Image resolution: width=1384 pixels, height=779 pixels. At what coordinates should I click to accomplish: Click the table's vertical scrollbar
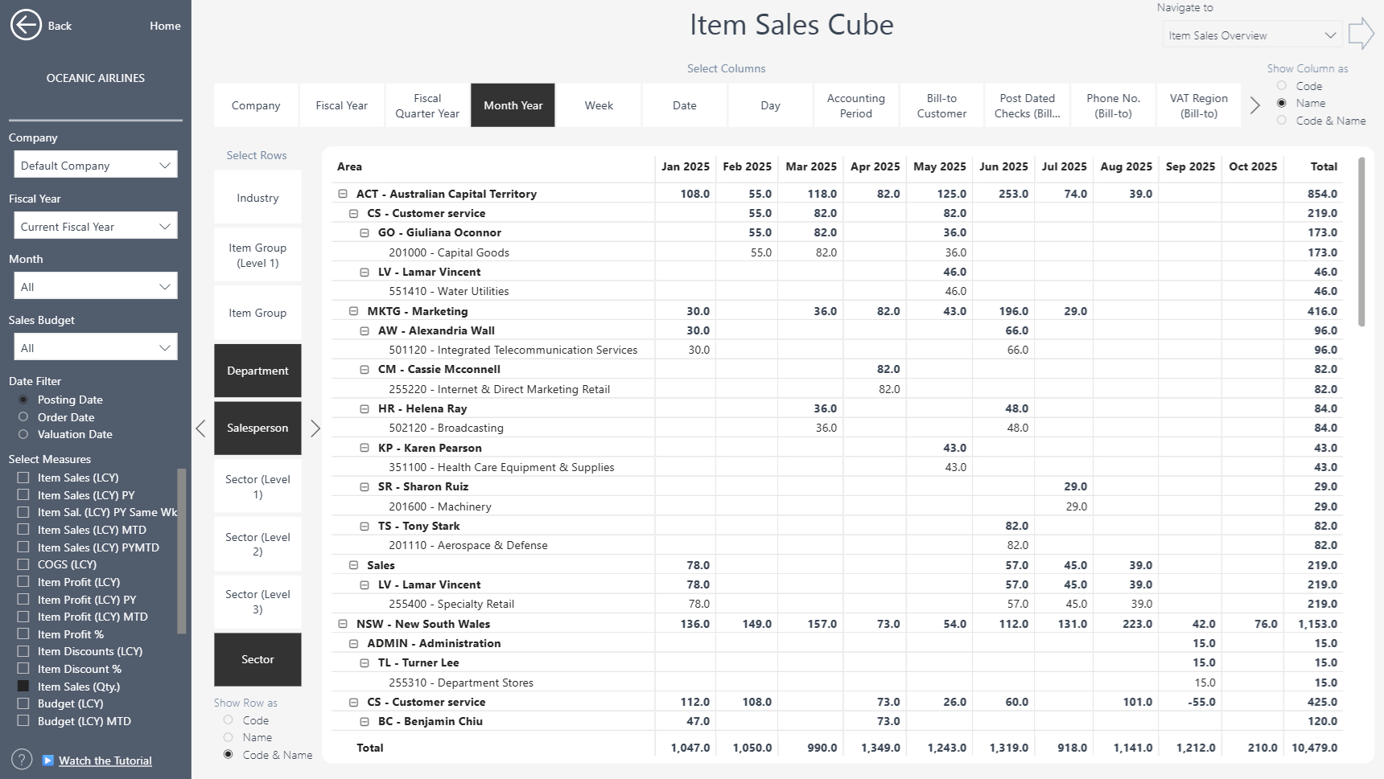tap(1361, 241)
